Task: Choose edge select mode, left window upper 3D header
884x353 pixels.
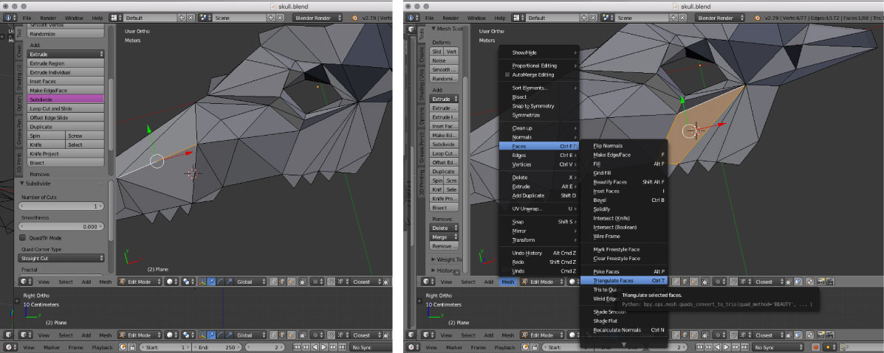Action: click(x=282, y=282)
